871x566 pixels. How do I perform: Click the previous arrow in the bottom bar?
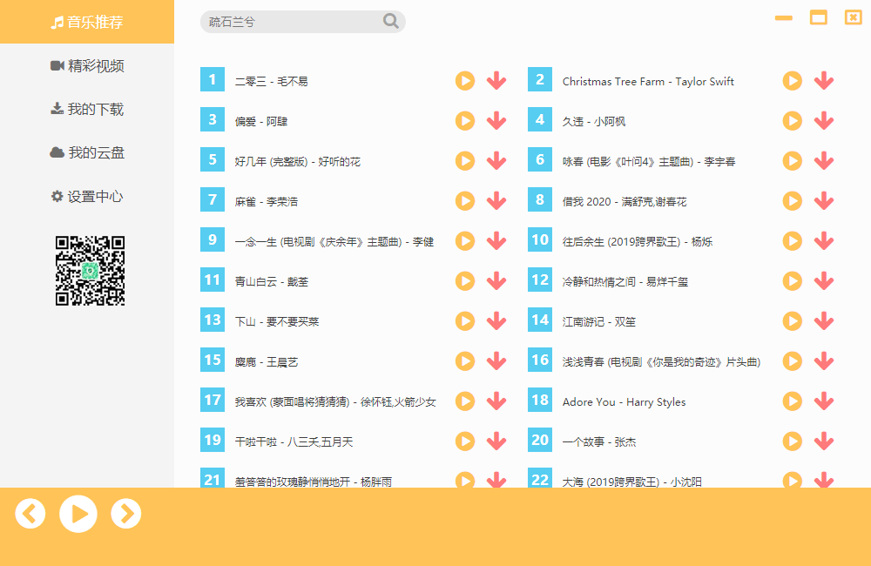30,513
